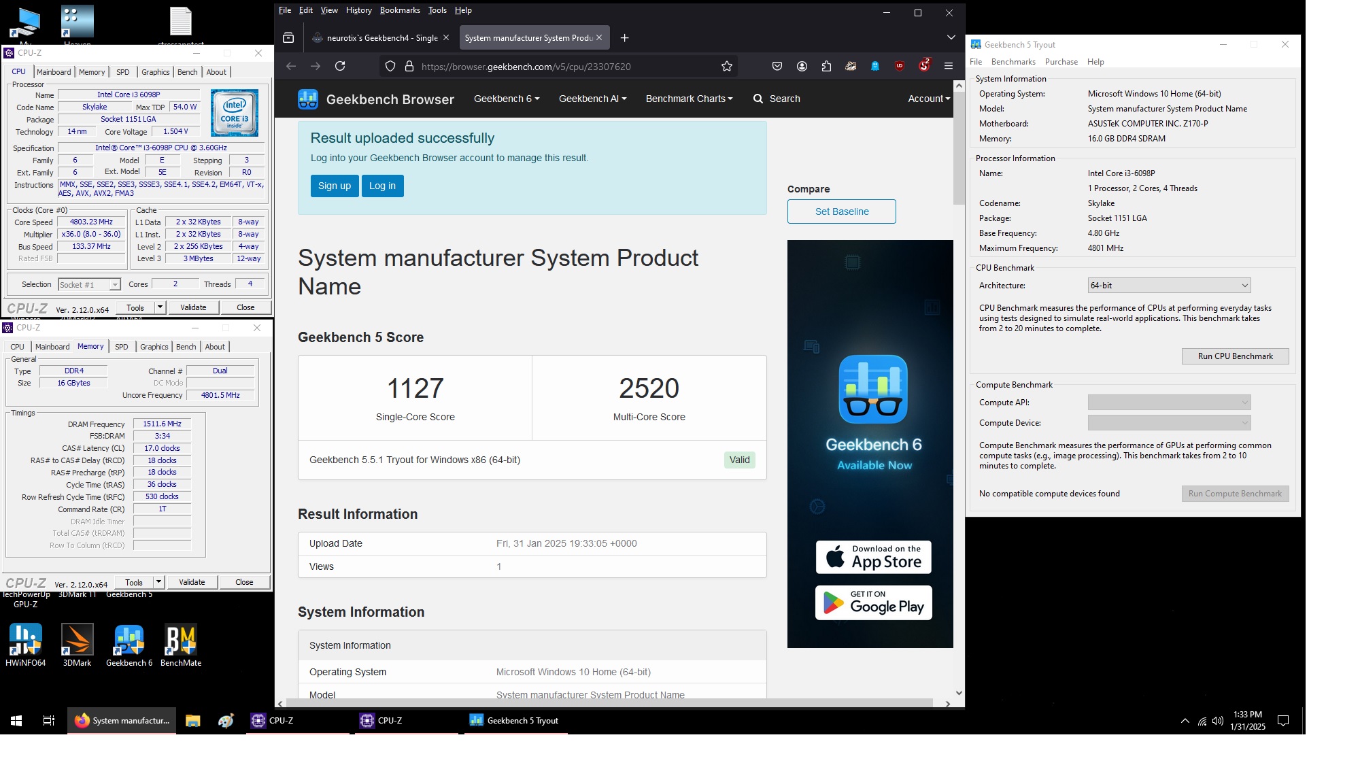1360x765 pixels.
Task: Run CPU Benchmark in Geekbench 5
Action: (x=1235, y=356)
